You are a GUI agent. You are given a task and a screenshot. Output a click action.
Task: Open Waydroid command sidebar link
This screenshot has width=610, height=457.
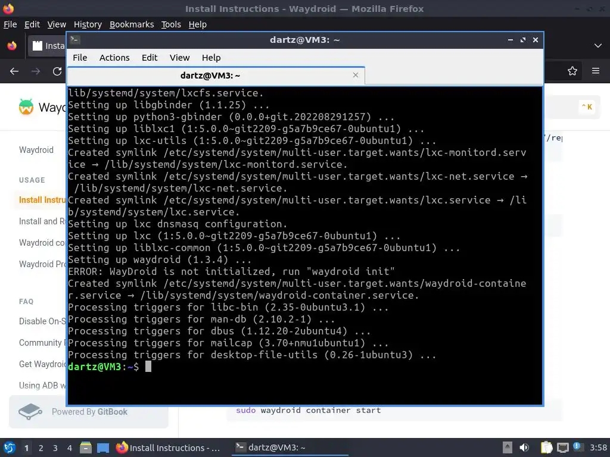tap(42, 243)
